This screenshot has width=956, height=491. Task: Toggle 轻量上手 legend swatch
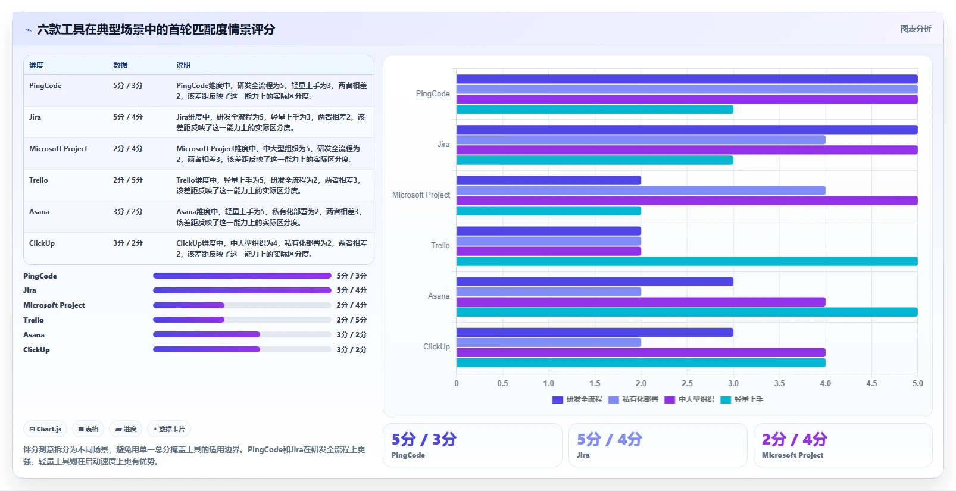(726, 399)
